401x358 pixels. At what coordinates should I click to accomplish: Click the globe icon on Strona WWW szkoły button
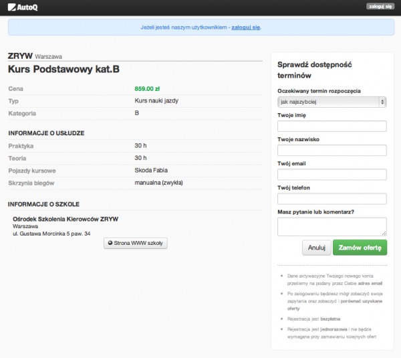(110, 243)
